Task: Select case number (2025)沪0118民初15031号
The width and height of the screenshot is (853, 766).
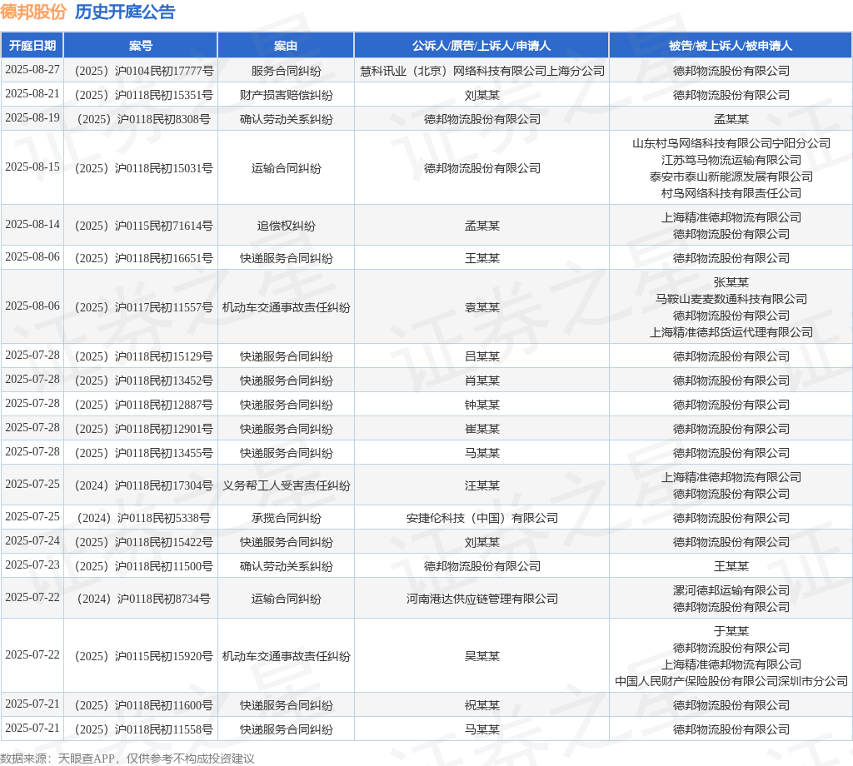Action: pos(143,168)
